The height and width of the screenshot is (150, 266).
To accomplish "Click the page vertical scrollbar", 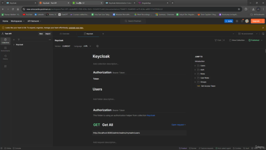I will coord(265,51).
